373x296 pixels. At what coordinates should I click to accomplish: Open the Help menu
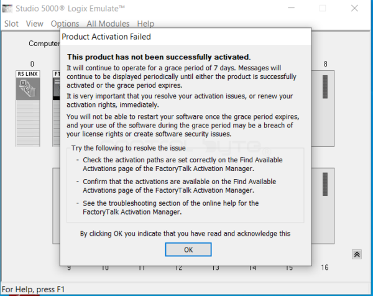(145, 24)
